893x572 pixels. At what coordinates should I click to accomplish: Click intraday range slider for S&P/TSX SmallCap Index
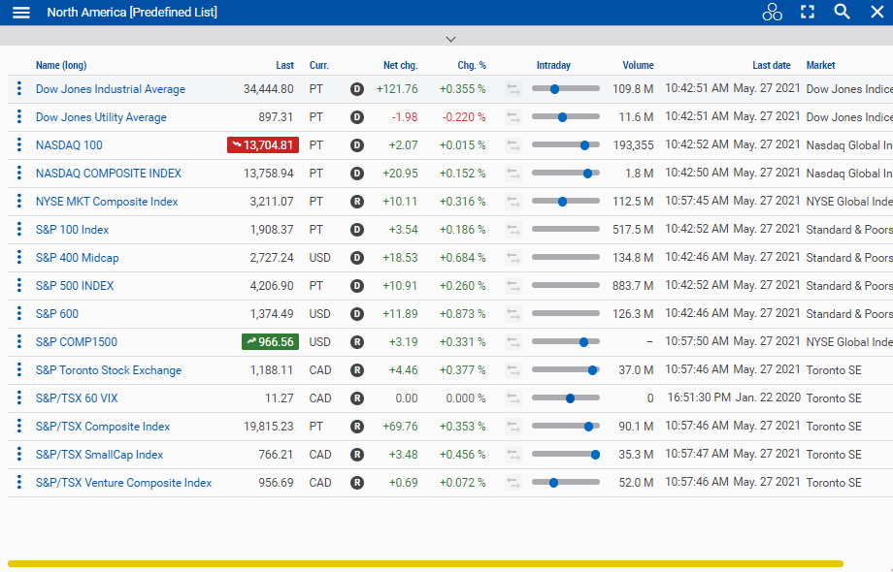click(566, 455)
